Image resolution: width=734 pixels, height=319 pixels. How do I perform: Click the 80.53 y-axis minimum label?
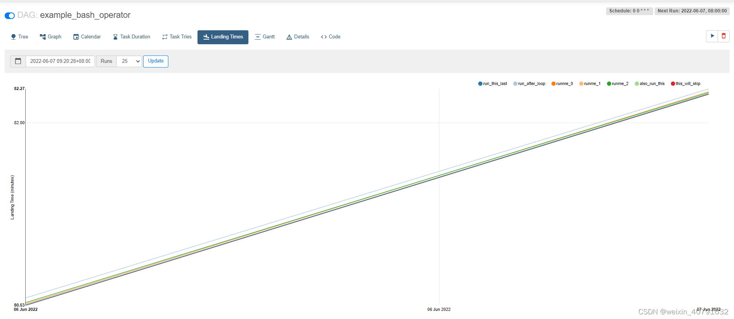(19, 305)
